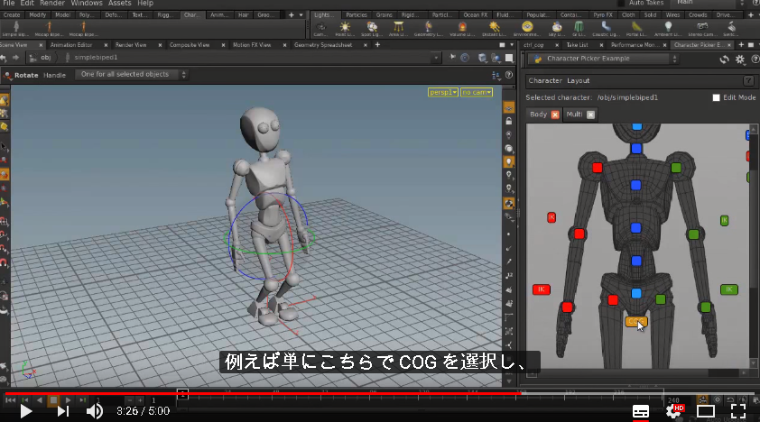This screenshot has width=760, height=422.
Task: Add a Portal Light from the shelf
Action: pyautogui.click(x=636, y=29)
